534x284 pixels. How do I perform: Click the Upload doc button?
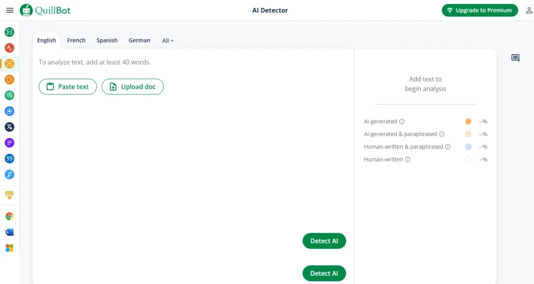(132, 87)
